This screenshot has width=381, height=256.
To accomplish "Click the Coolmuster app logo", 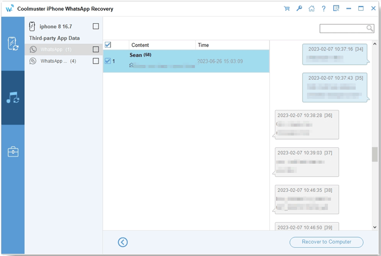I will pyautogui.click(x=10, y=9).
